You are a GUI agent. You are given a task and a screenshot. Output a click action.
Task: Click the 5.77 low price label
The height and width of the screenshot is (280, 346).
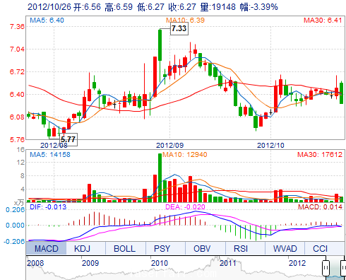click(68, 139)
